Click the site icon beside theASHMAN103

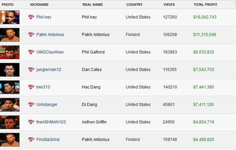(x=31, y=122)
